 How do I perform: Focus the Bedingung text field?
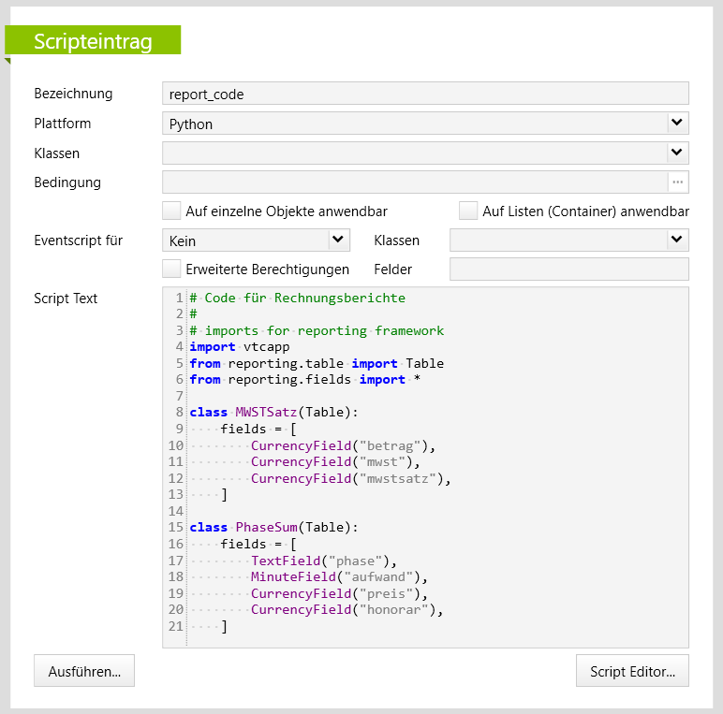pos(414,182)
